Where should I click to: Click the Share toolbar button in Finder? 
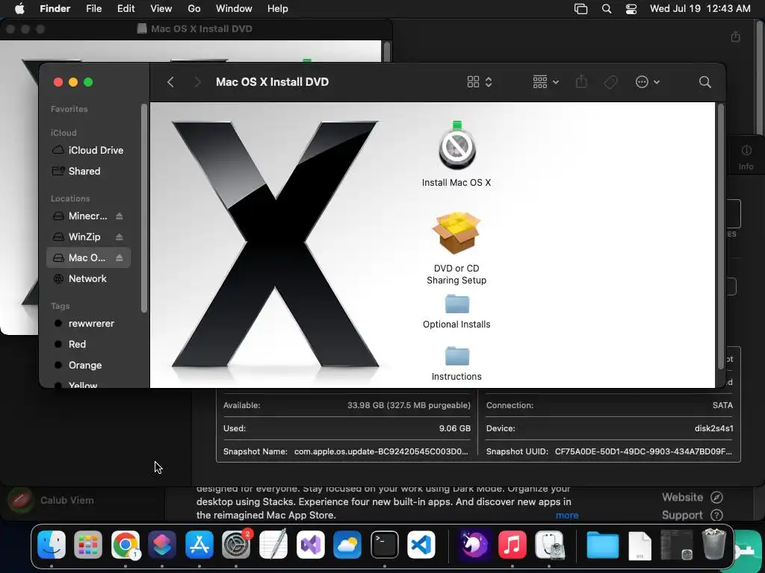click(581, 81)
